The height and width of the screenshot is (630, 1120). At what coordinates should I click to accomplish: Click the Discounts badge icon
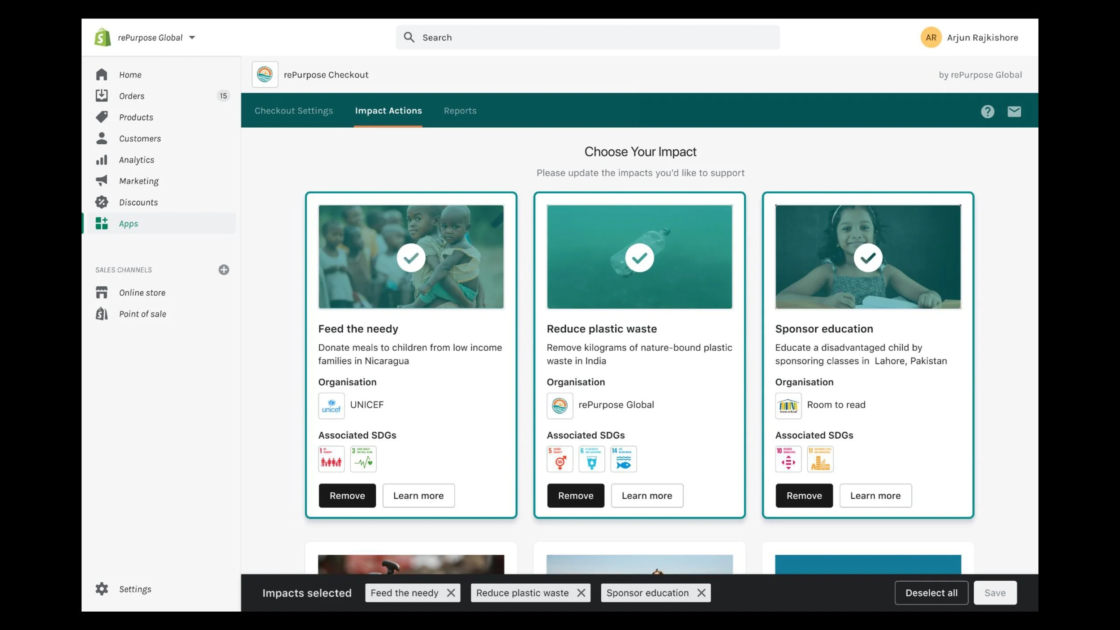tap(102, 202)
